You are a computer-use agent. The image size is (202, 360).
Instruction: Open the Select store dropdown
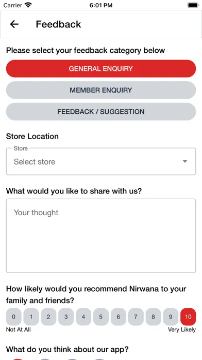[101, 161]
